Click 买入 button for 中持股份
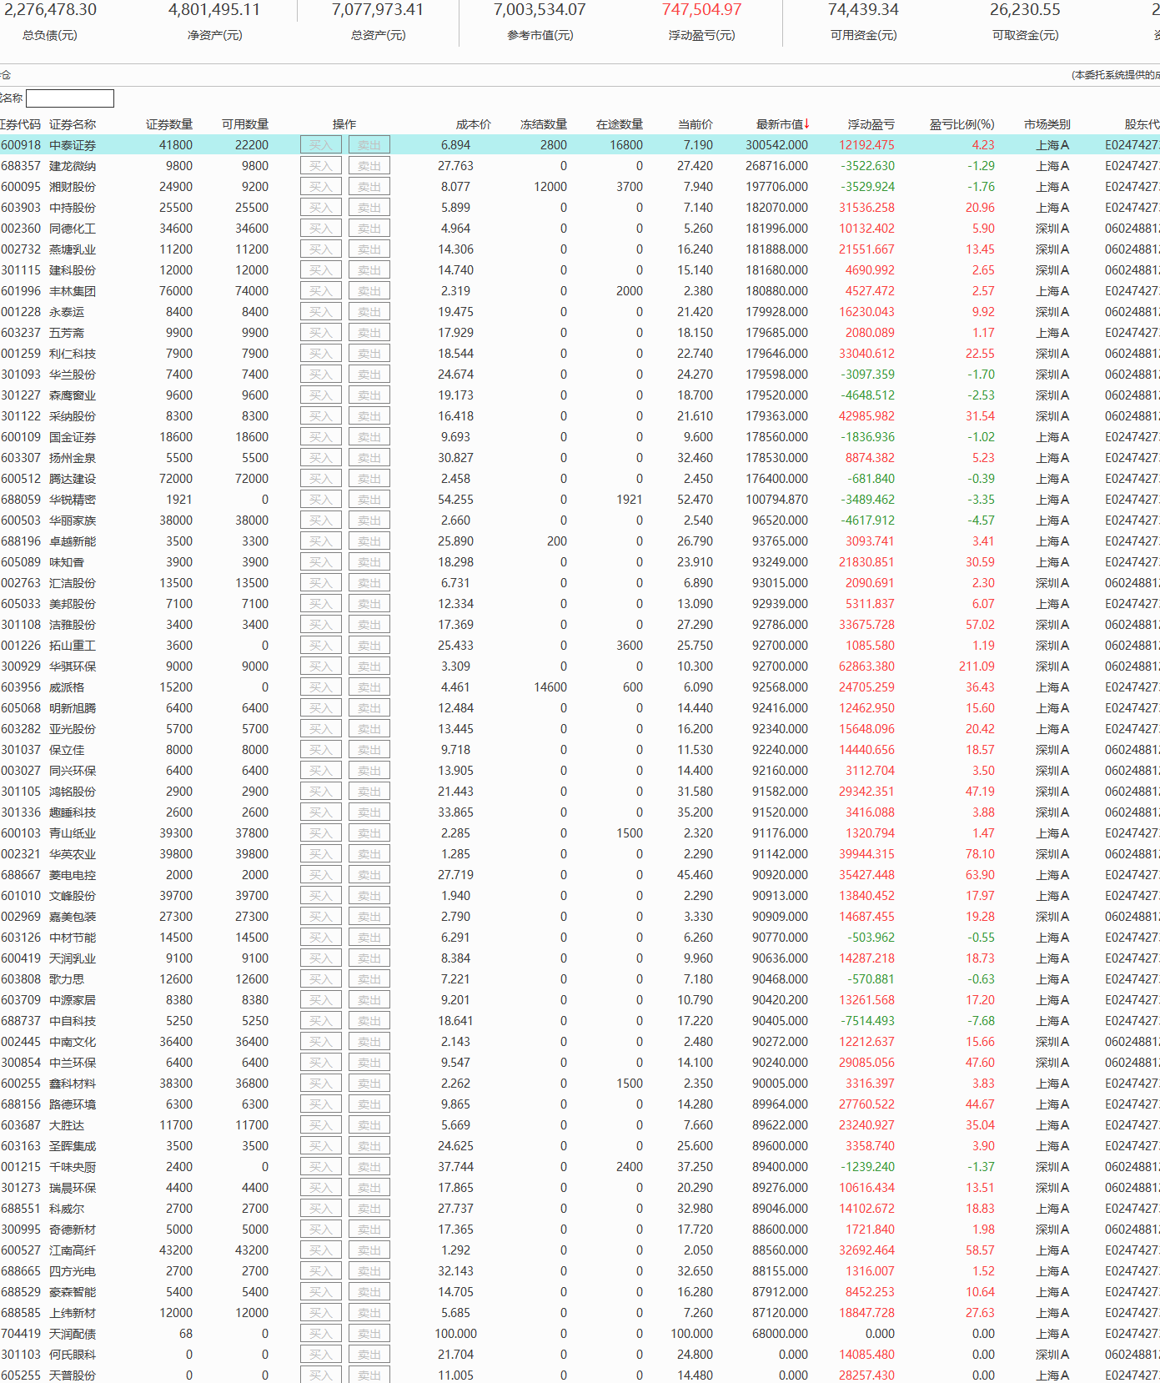The image size is (1160, 1383). tap(321, 208)
